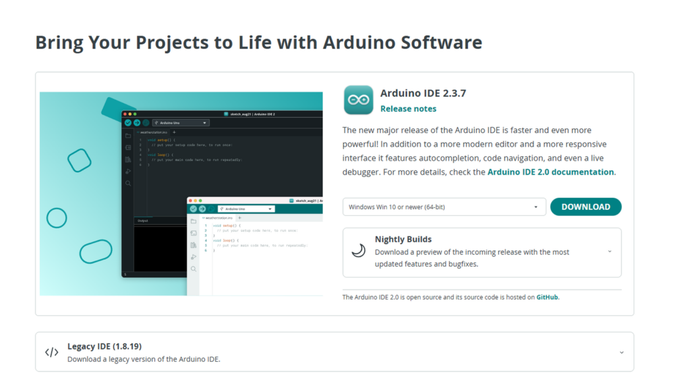Click the Library Manager icon in dark IDE sidebar
The height and width of the screenshot is (379, 675).
128,159
